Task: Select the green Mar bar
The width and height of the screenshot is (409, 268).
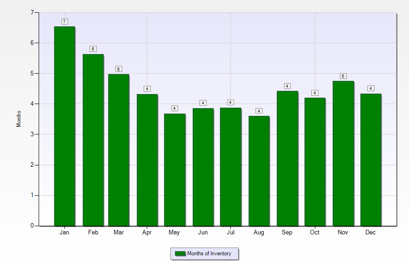Action: [x=119, y=150]
